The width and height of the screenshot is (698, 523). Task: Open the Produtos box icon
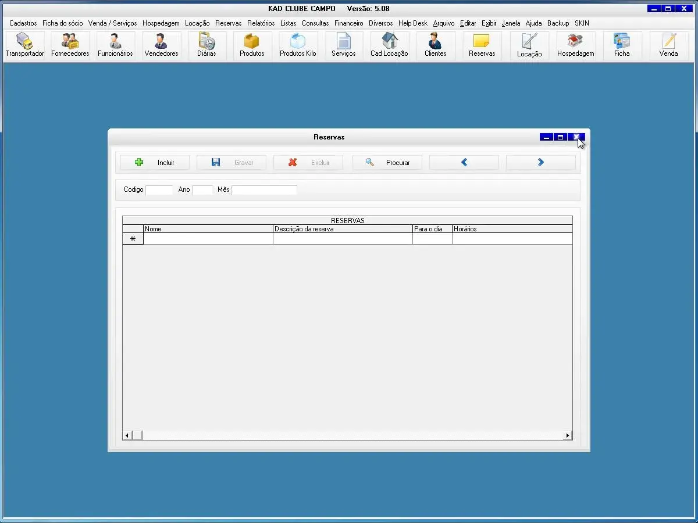click(x=252, y=45)
